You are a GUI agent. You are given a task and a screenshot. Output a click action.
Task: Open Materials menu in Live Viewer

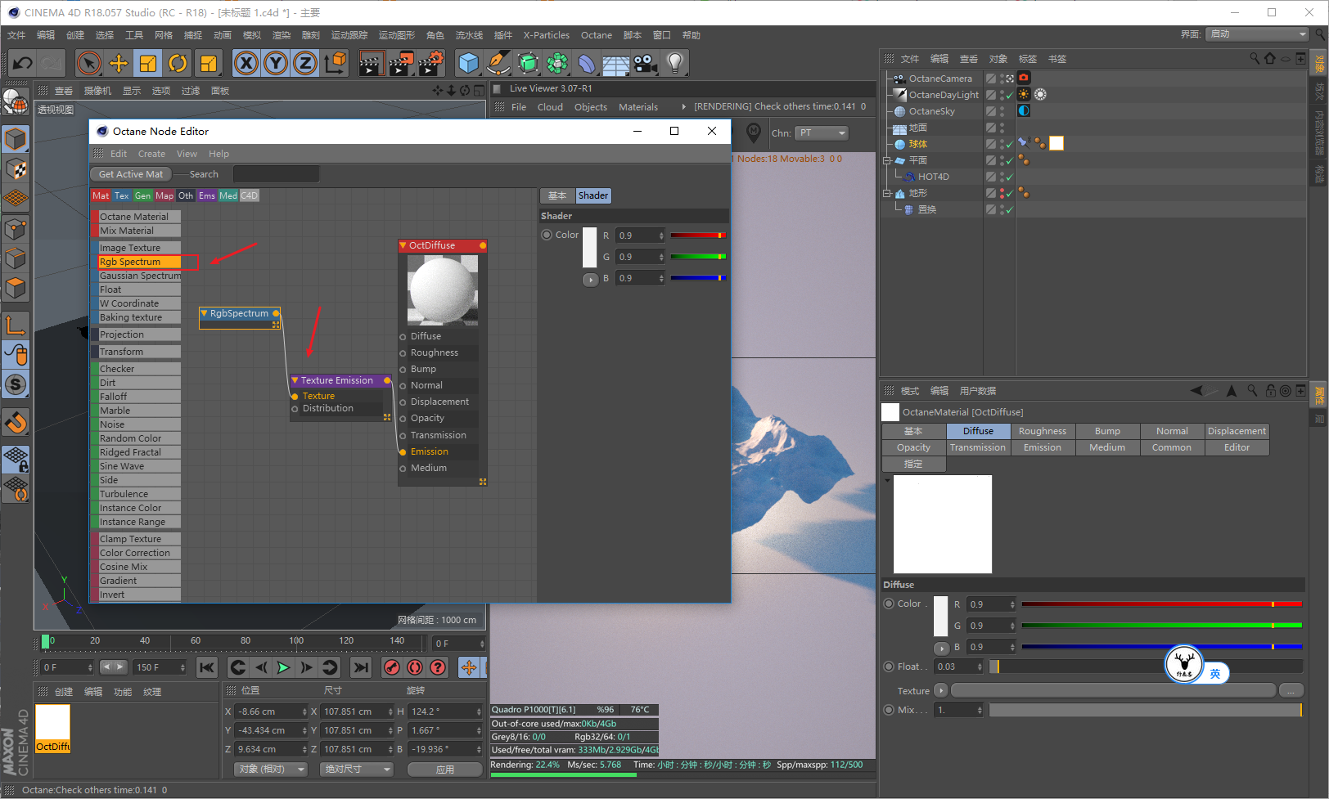[638, 107]
